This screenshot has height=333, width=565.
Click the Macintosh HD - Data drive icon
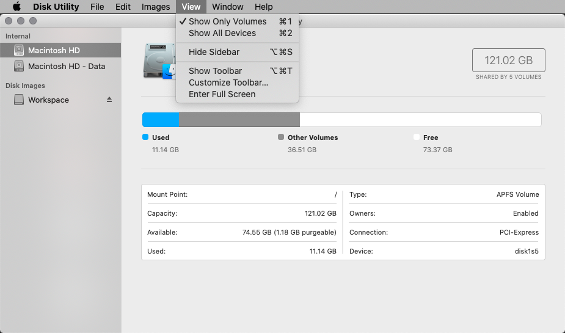[19, 66]
